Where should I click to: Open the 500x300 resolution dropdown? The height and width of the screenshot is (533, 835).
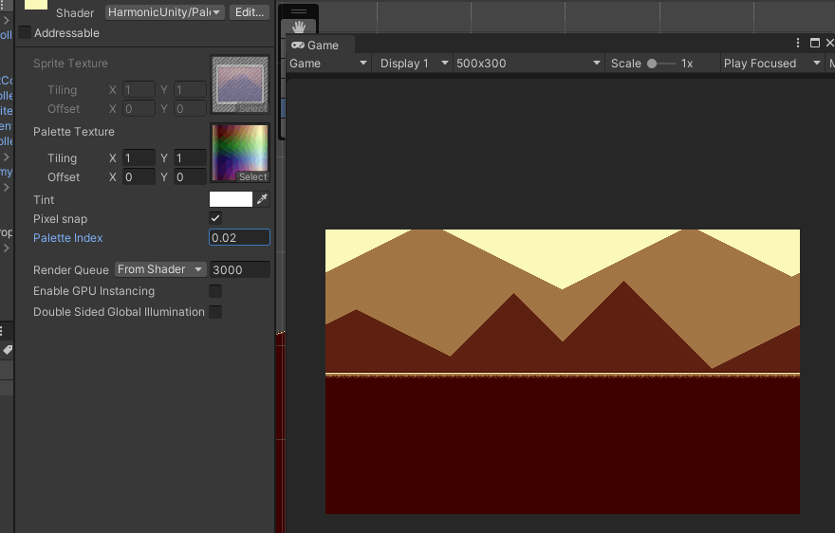528,64
